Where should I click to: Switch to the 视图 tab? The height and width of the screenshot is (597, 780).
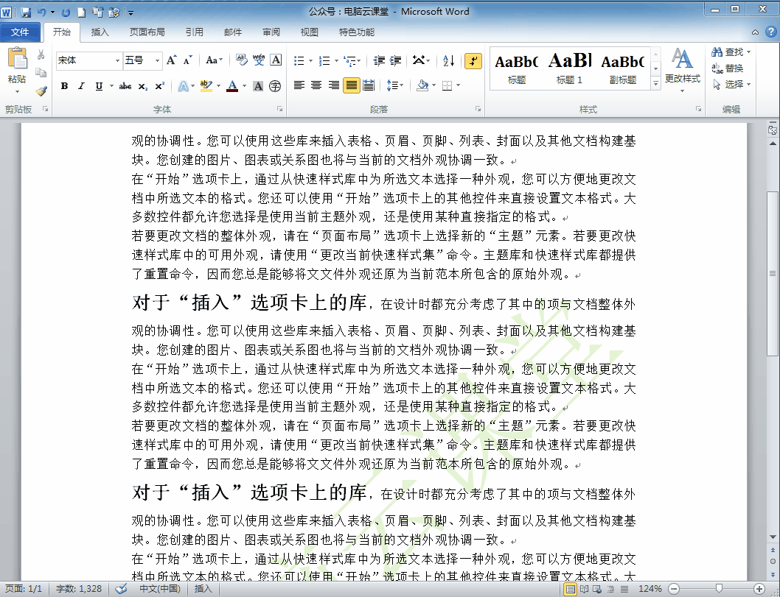[310, 32]
